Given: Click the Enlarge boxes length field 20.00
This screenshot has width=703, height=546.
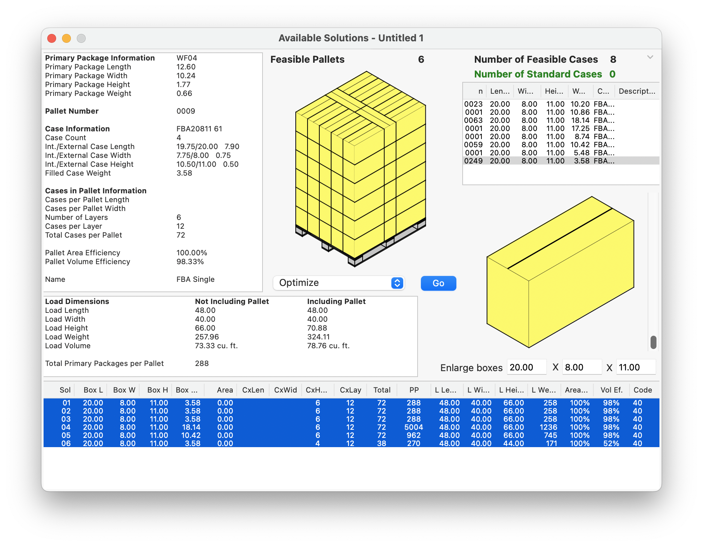Looking at the screenshot, I should 527,367.
